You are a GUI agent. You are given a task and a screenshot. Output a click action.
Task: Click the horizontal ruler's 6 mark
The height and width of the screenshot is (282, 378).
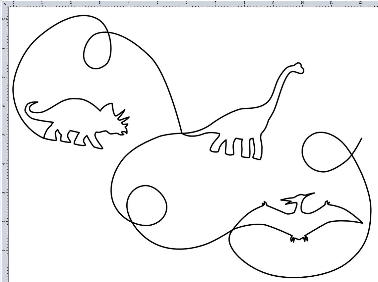coord(186,3)
